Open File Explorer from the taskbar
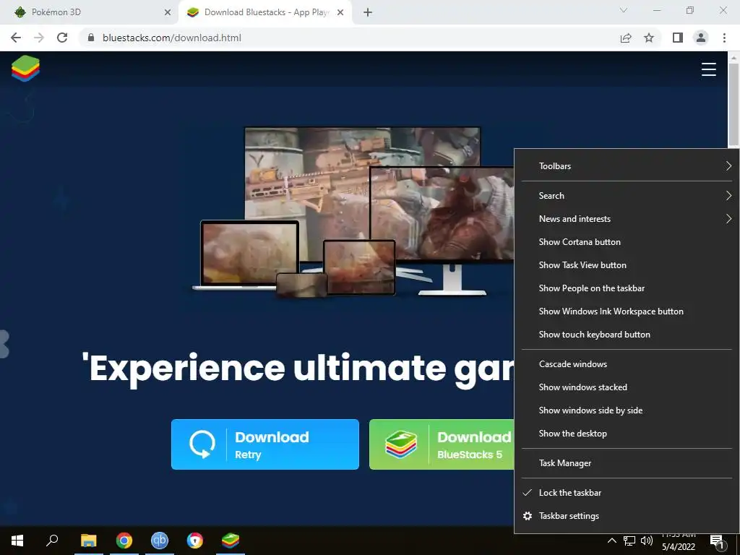Image resolution: width=740 pixels, height=555 pixels. [x=88, y=541]
